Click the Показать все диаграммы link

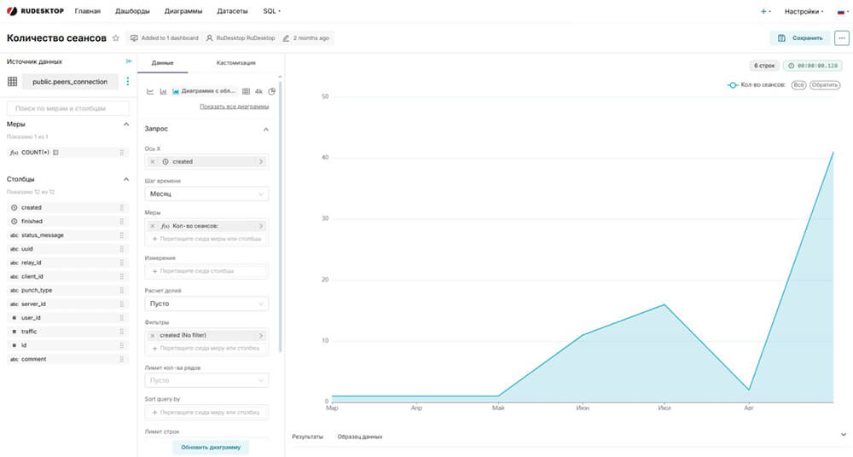tap(234, 107)
